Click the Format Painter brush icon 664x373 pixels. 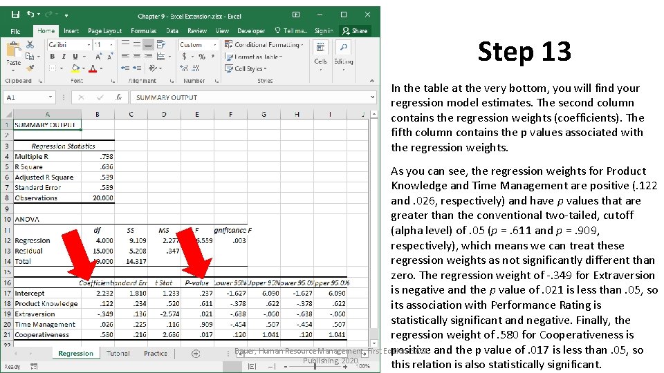(30, 68)
